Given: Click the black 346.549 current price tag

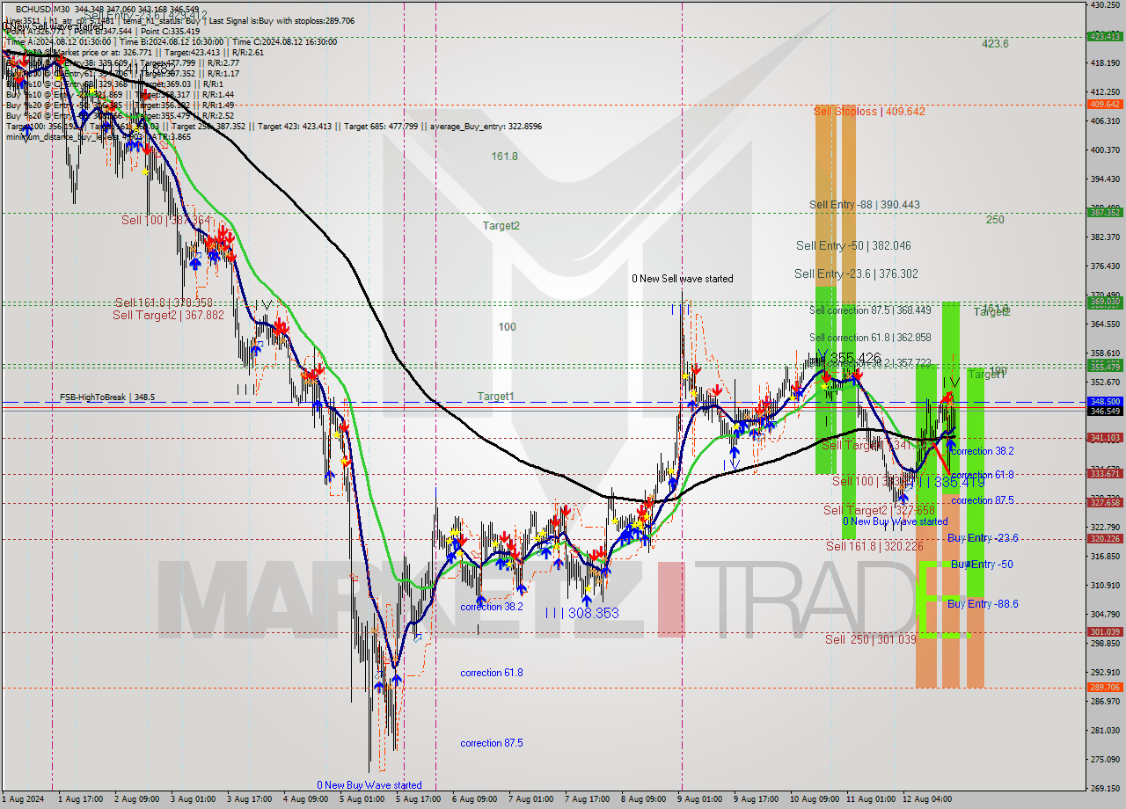Looking at the screenshot, I should (1106, 411).
